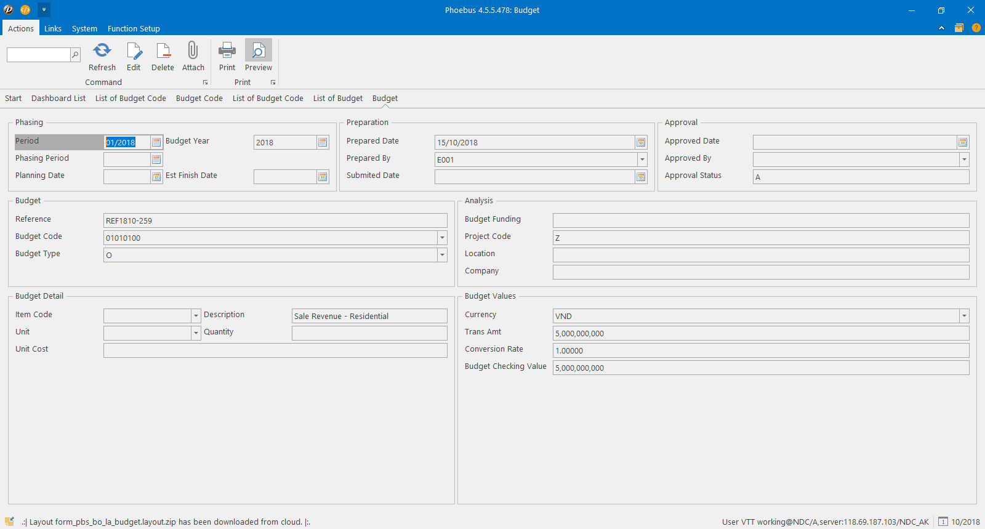Click the search magnifier icon in toolbar
The image size is (985, 529).
[x=75, y=55]
